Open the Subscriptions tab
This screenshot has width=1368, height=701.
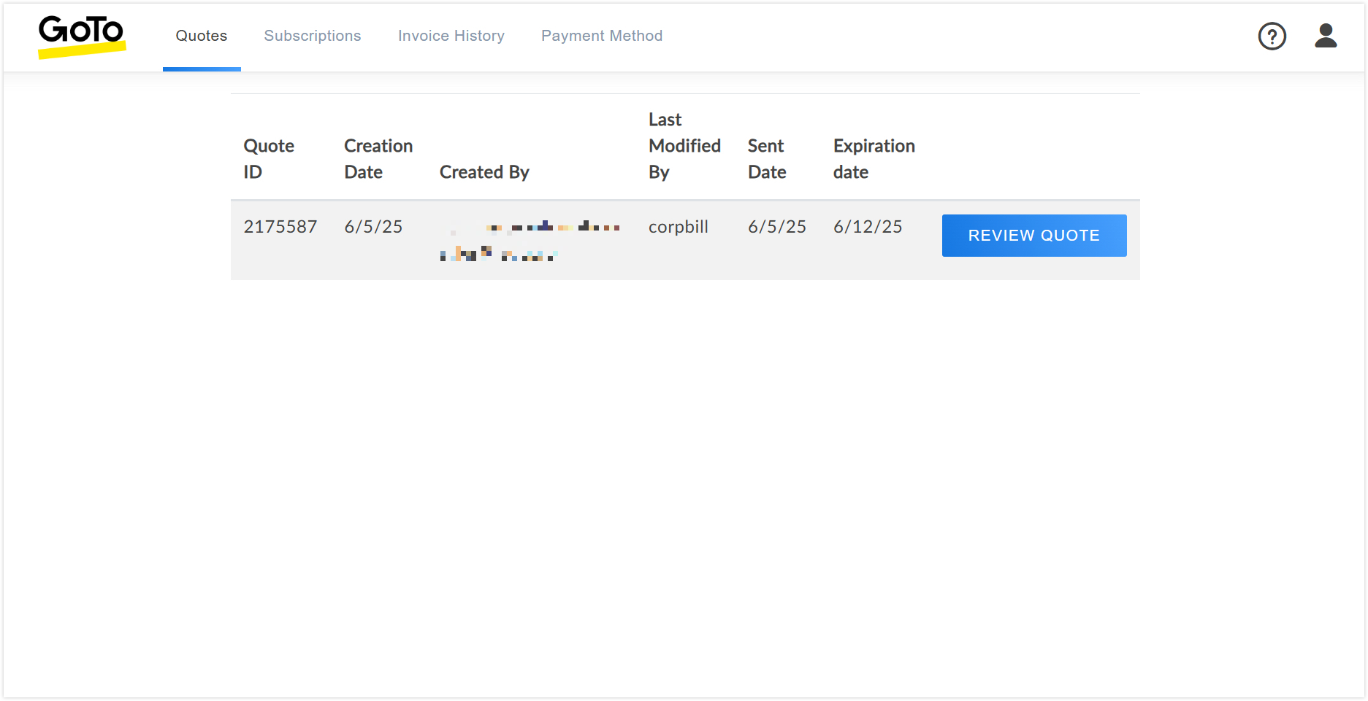pos(312,36)
